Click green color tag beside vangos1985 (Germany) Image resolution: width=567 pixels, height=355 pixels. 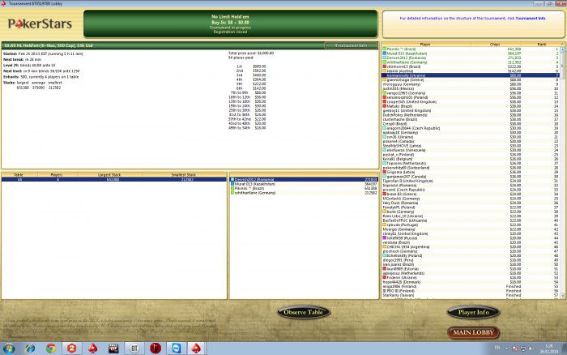tap(385, 93)
